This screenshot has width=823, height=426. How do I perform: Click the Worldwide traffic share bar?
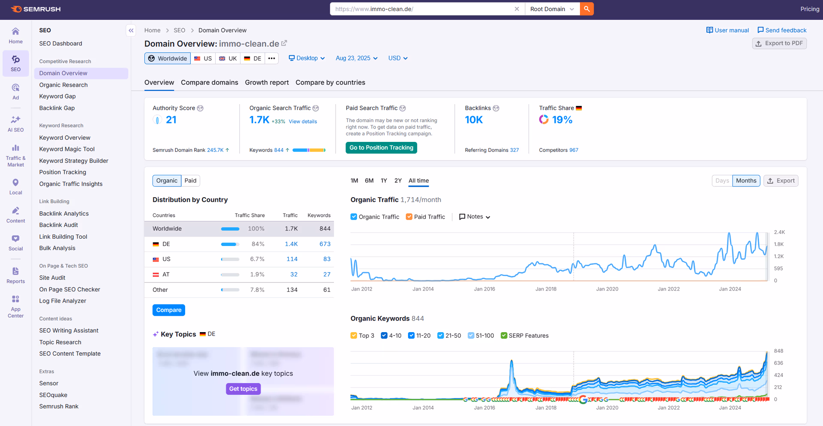tap(230, 229)
